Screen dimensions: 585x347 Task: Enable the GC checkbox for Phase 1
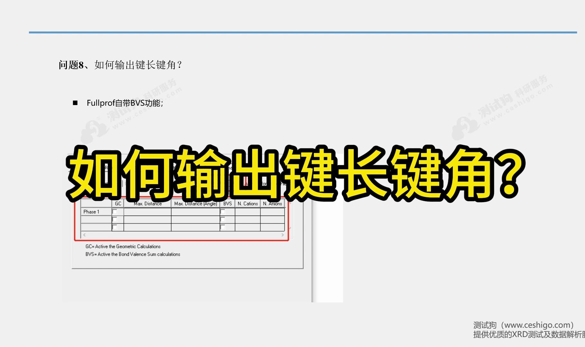pyautogui.click(x=115, y=212)
